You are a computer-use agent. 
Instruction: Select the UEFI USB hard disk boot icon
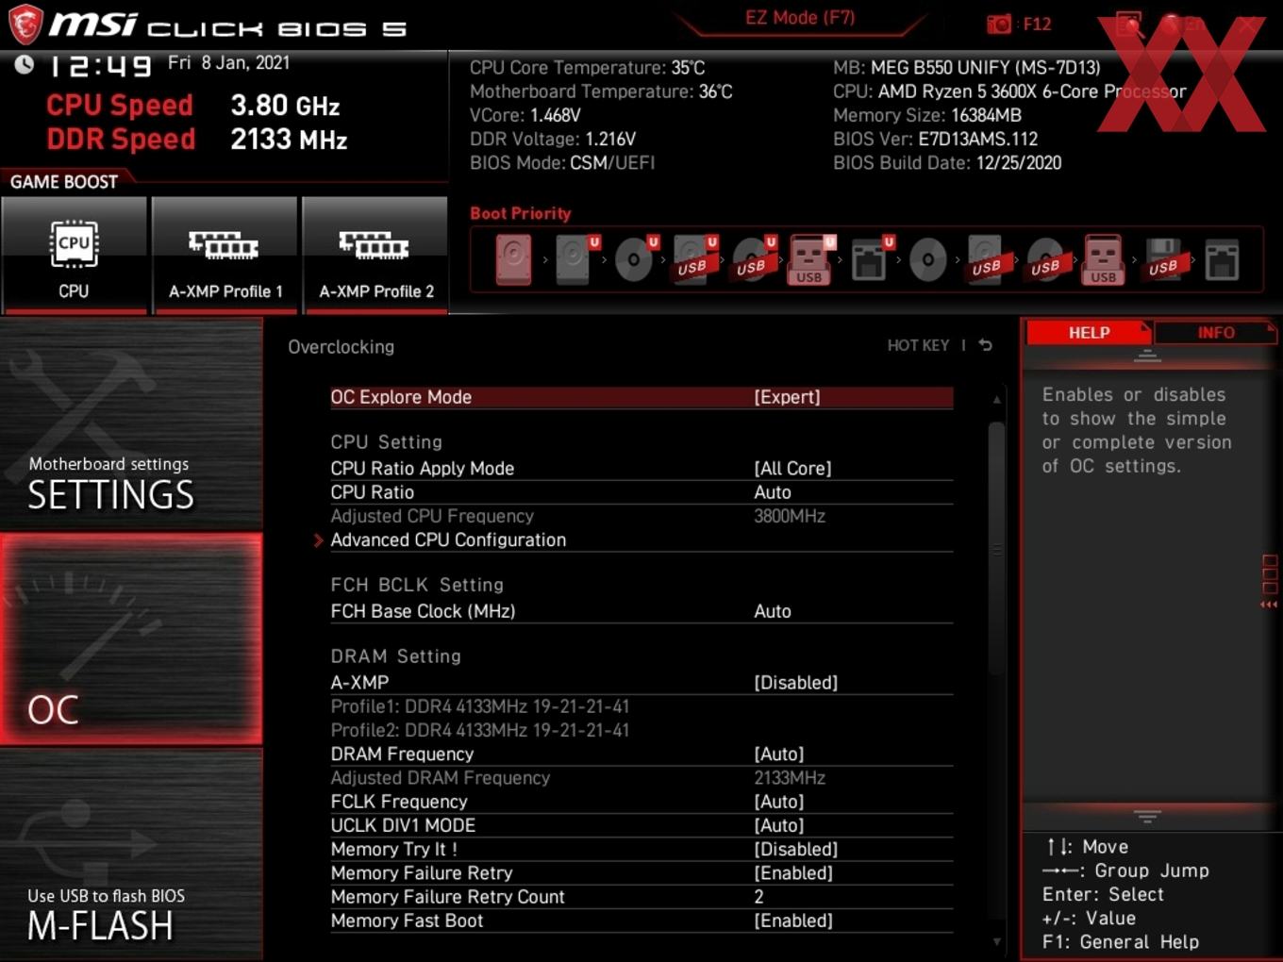(693, 259)
